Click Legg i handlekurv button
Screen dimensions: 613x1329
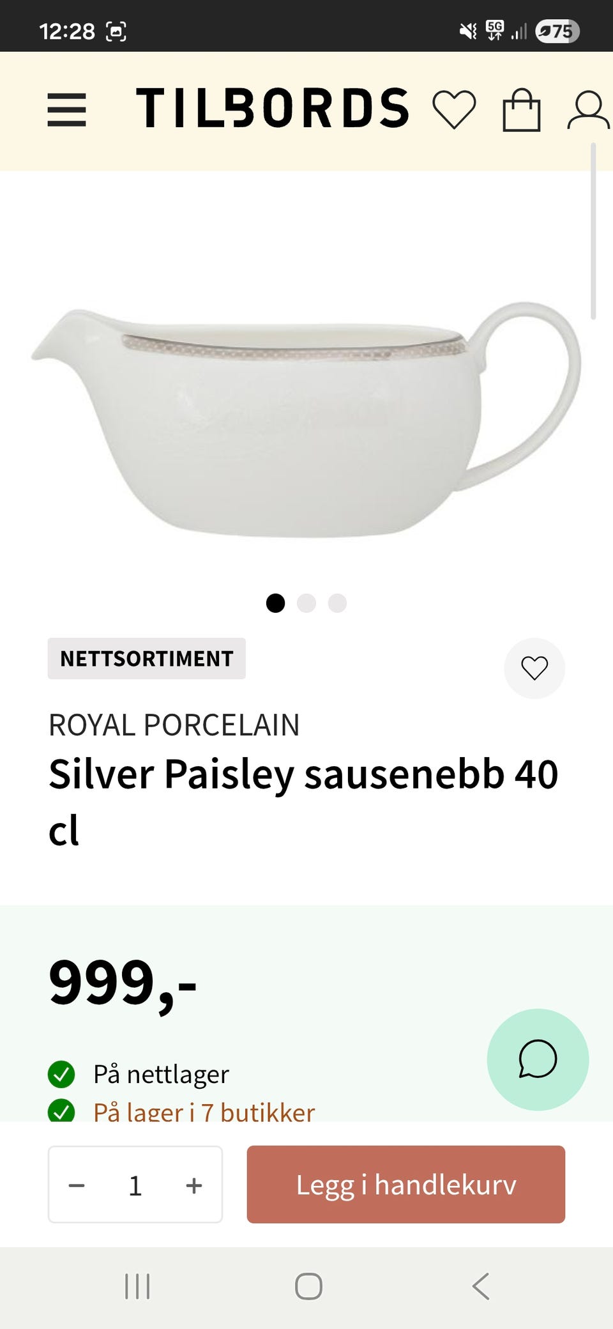(x=406, y=1185)
